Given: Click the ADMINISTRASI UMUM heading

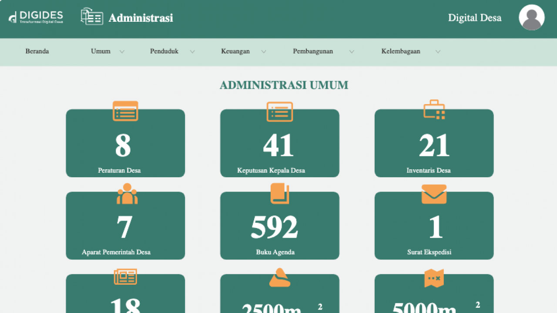Looking at the screenshot, I should pos(284,85).
